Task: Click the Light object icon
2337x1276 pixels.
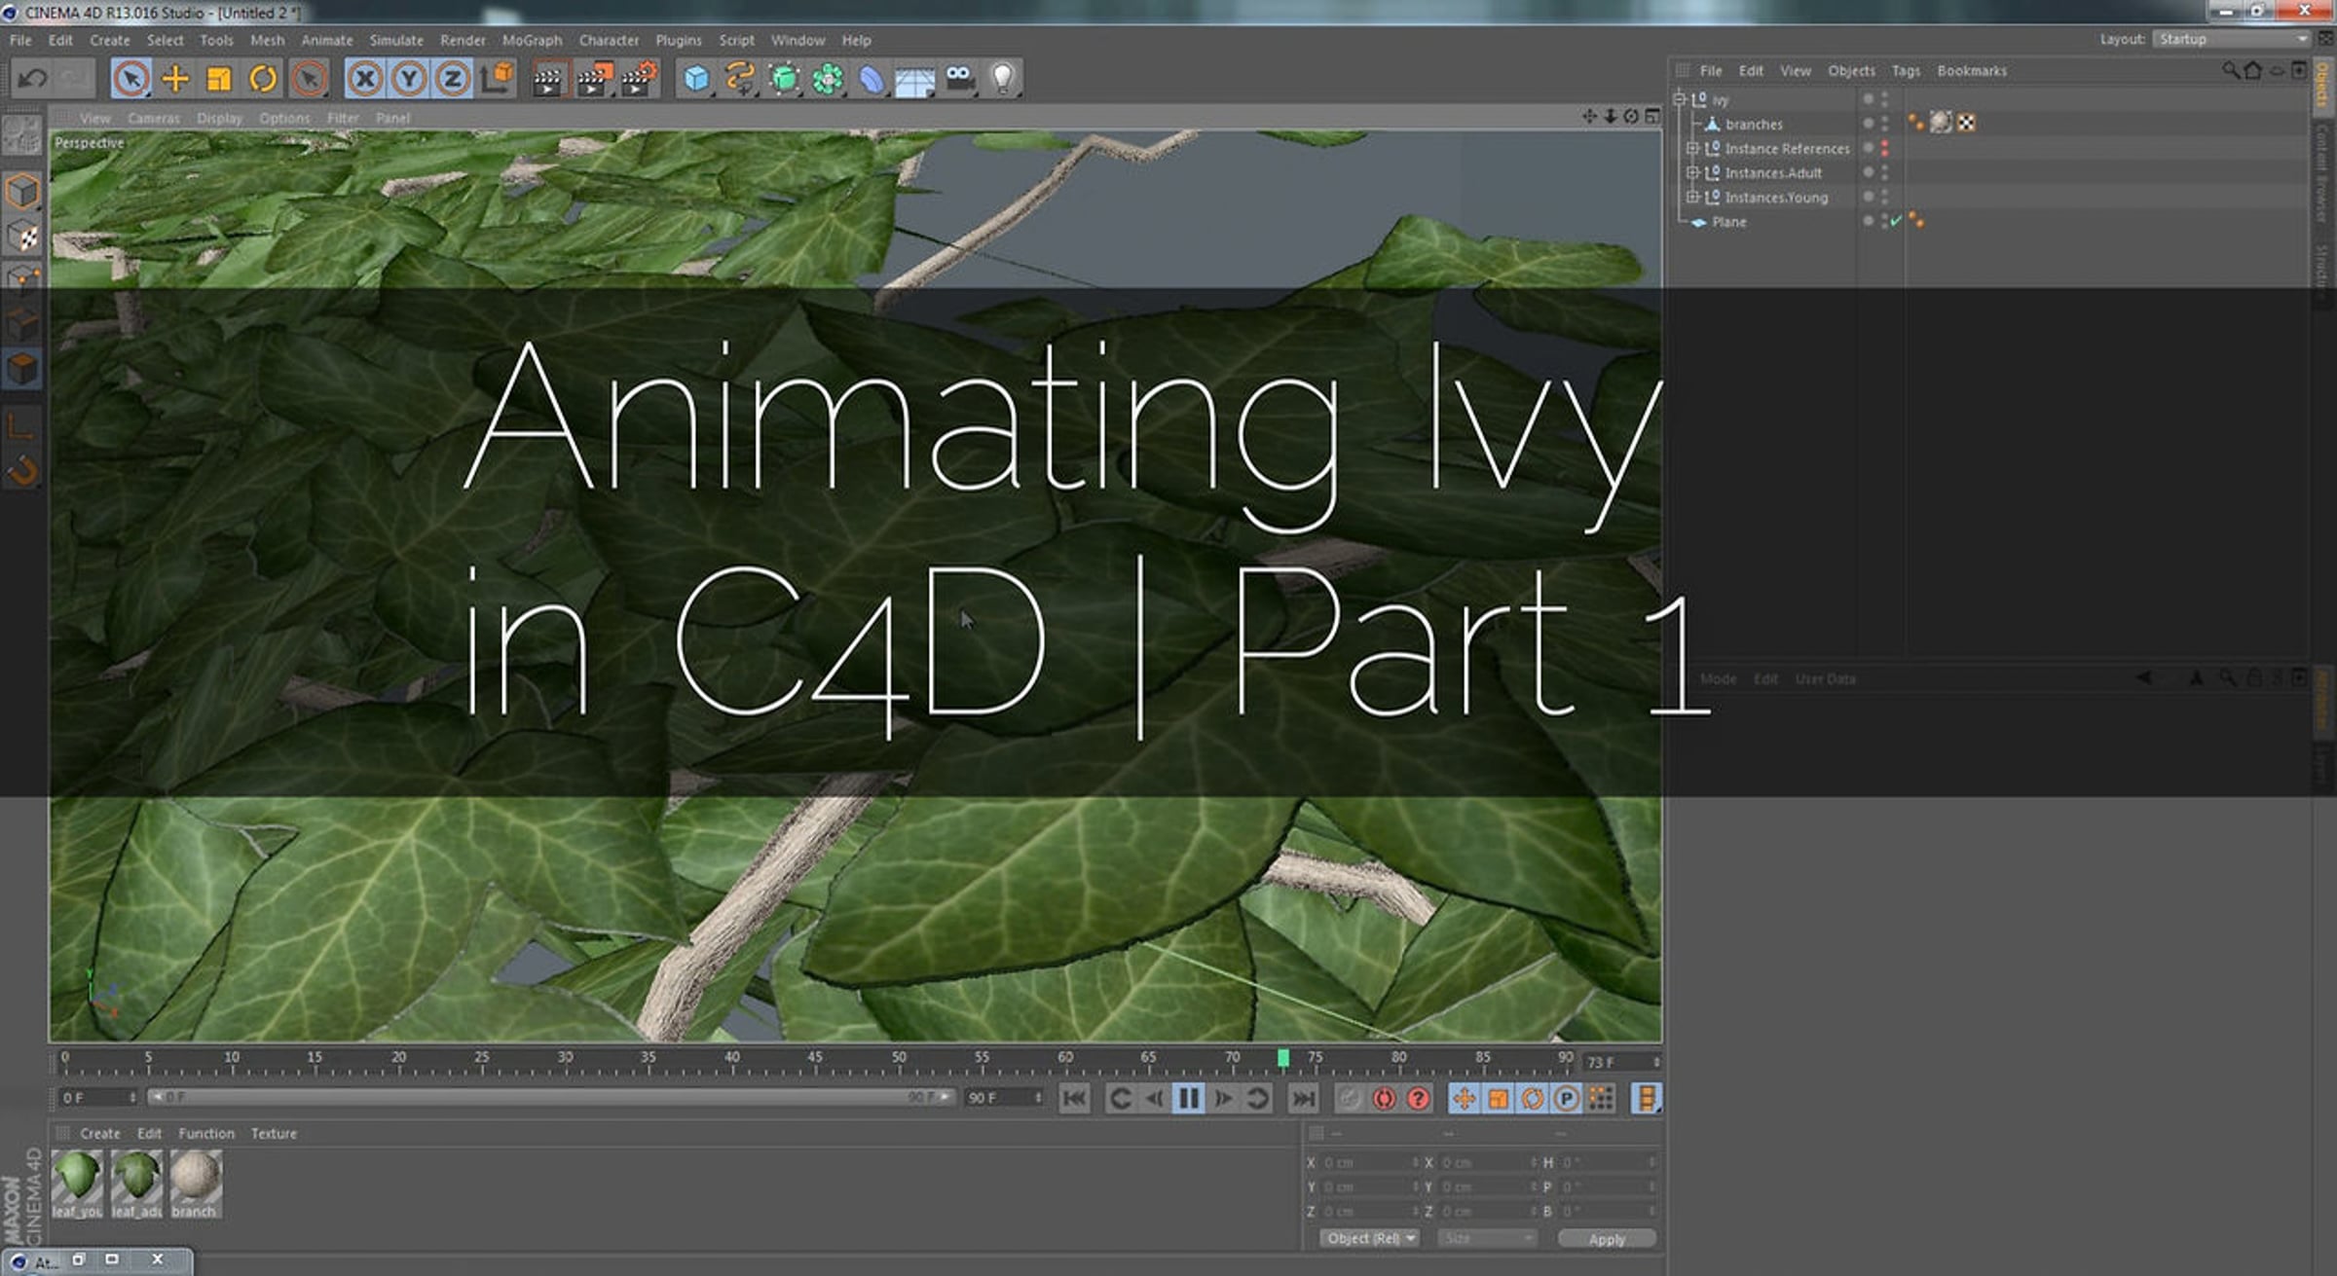Action: 1002,79
